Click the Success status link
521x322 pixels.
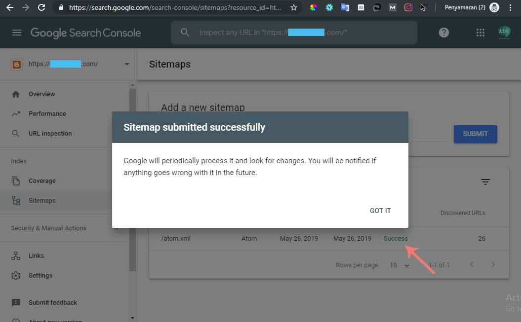(395, 238)
